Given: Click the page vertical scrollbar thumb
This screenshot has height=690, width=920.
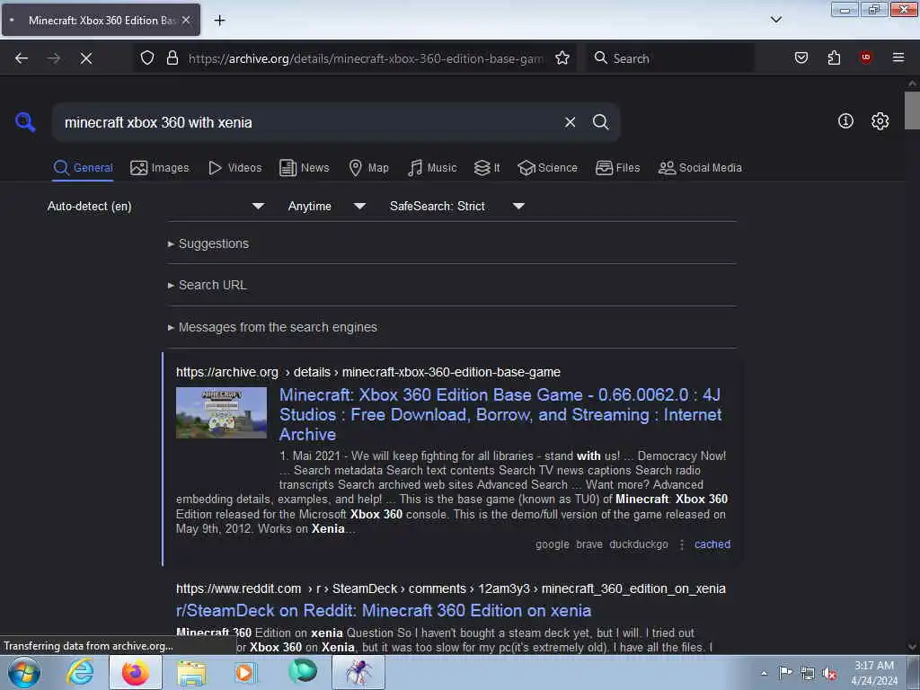Looking at the screenshot, I should pyautogui.click(x=911, y=111).
